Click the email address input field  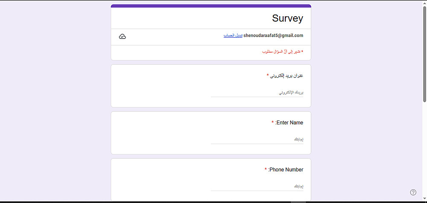(257, 92)
